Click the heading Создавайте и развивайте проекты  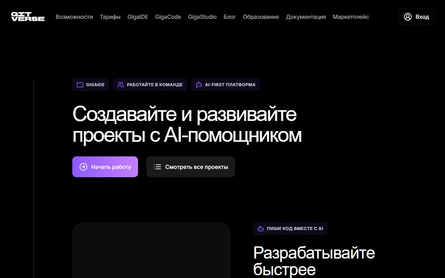click(x=187, y=124)
